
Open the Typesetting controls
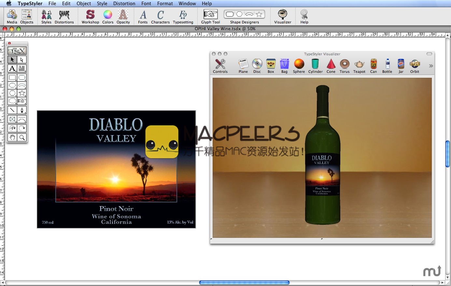click(x=183, y=17)
